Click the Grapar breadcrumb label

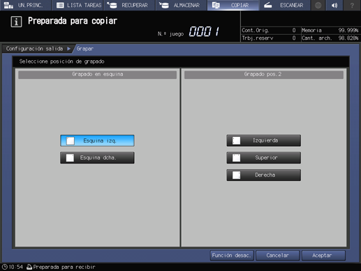pos(85,49)
